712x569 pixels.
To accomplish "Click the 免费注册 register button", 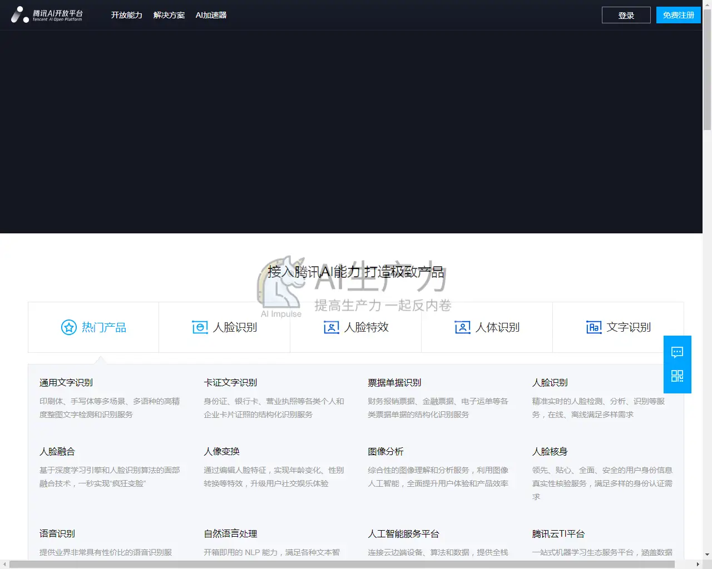I will [x=679, y=15].
